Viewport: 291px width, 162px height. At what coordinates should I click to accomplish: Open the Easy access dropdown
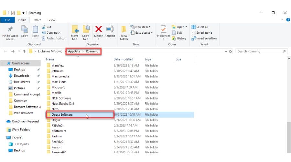point(142,32)
